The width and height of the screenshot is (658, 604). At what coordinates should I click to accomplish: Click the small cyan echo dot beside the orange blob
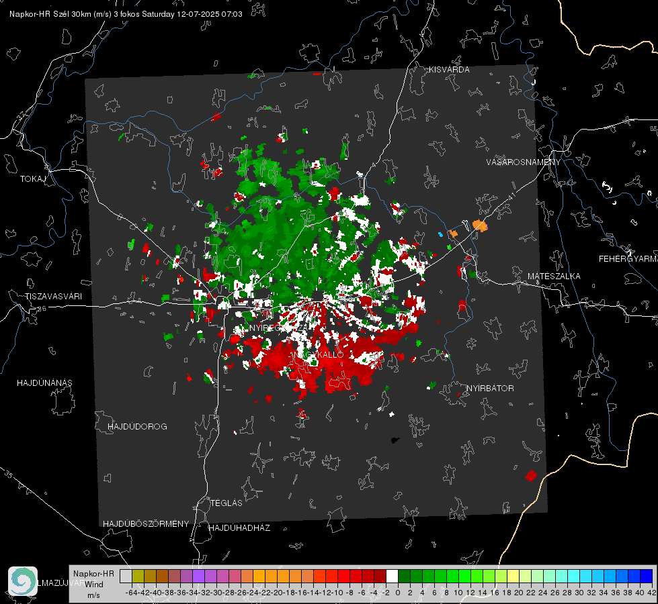point(440,234)
